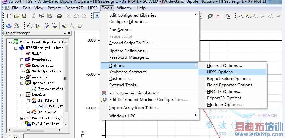This screenshot has width=285, height=138.
Task: Expand the Excitations tree node
Action: tap(22, 66)
